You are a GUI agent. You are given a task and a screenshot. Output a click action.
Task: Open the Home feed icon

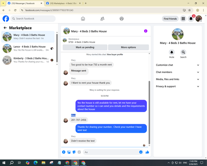point(83,19)
